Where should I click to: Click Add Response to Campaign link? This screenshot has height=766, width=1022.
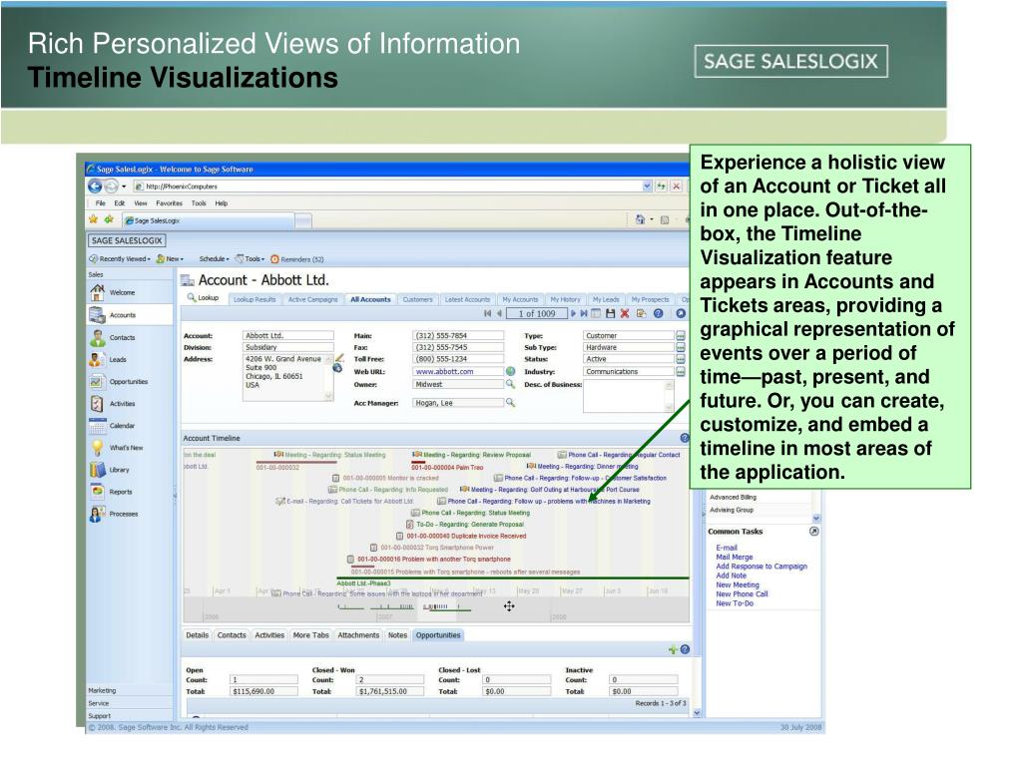[x=762, y=567]
